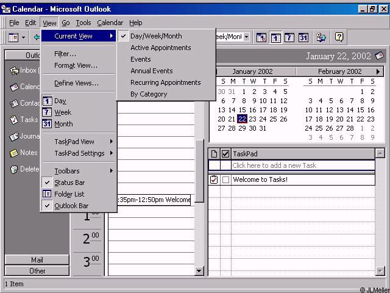
Task: Expand the Current View submenu
Action: click(79, 36)
